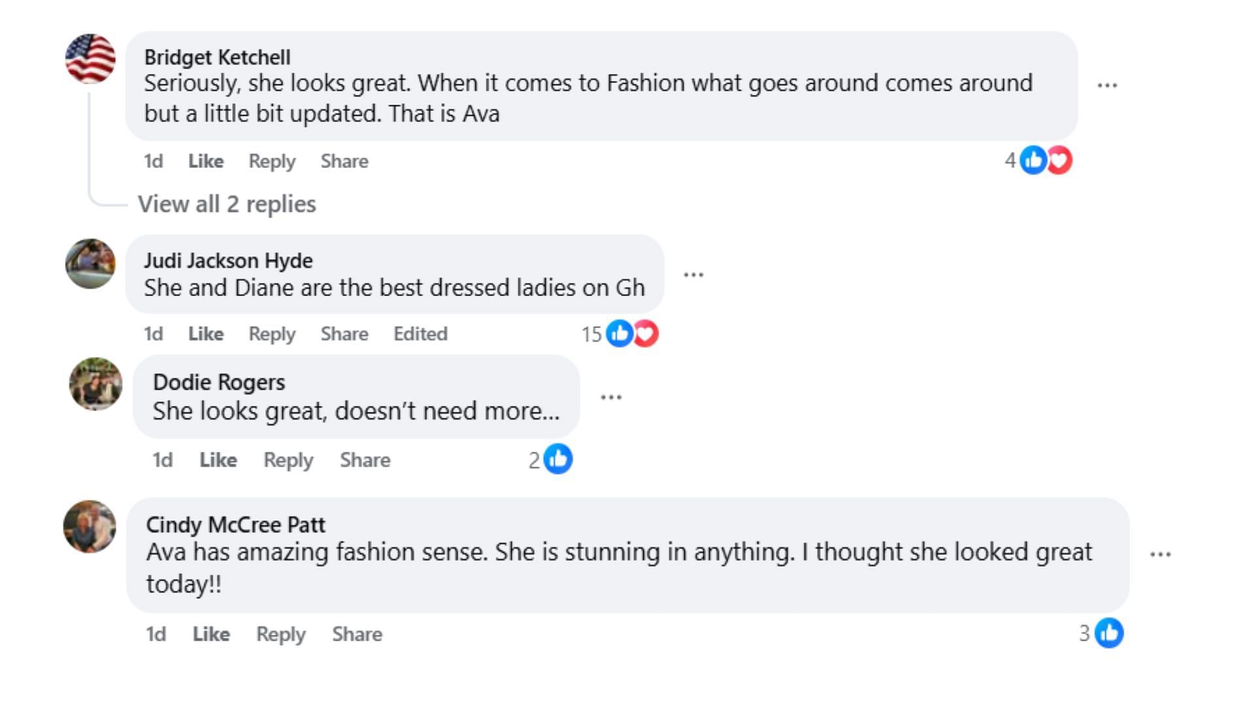1255x706 pixels.
Task: Expand View all 2 replies
Action: pyautogui.click(x=227, y=204)
